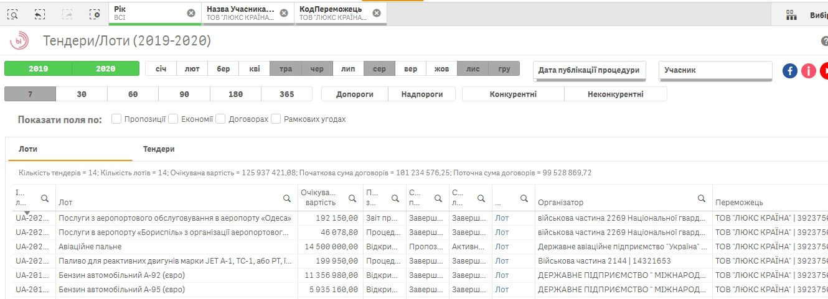Sort by Переможець column header
The image size is (828, 299).
739,202
